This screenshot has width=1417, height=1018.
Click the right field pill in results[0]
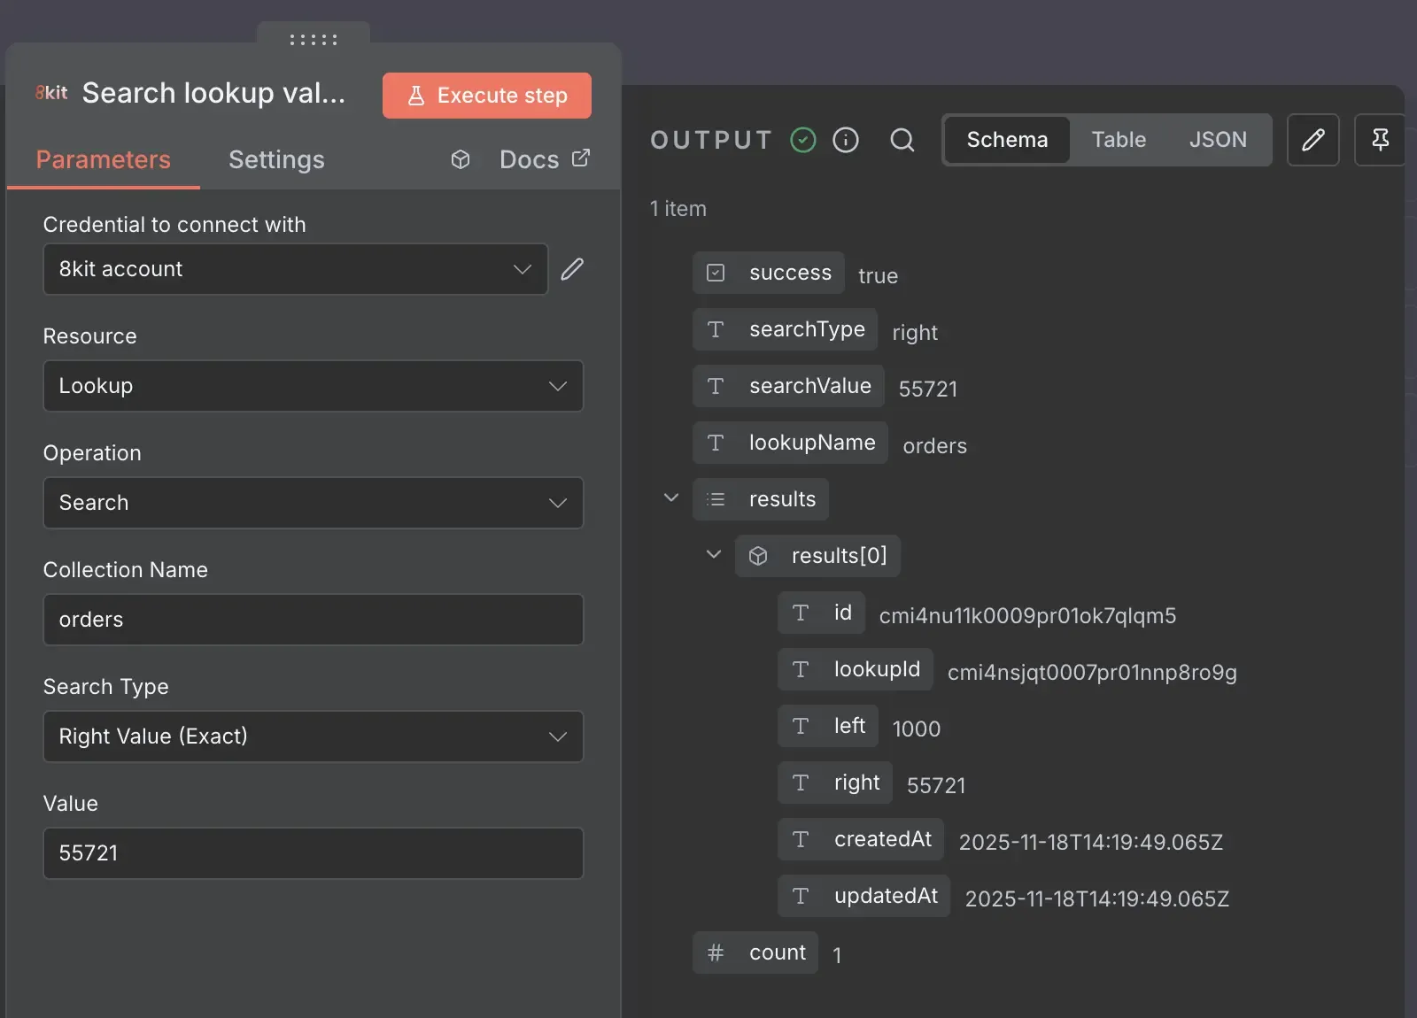(x=835, y=783)
